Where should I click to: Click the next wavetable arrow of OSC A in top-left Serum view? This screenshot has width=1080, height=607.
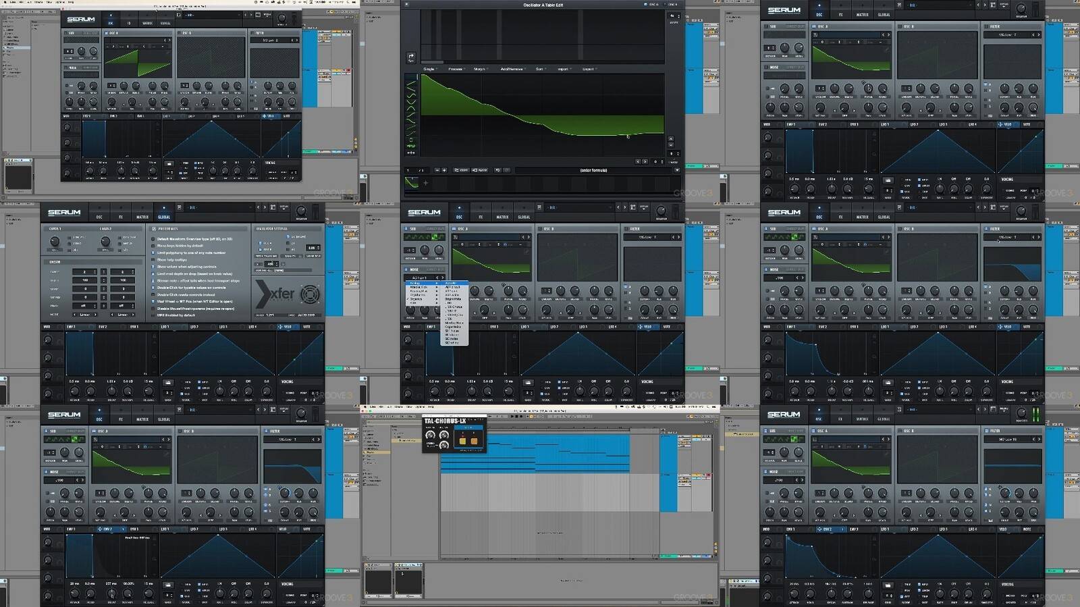169,40
